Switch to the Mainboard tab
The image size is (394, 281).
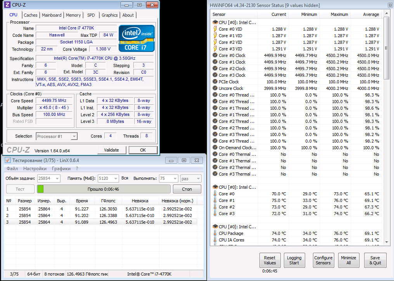click(x=52, y=15)
